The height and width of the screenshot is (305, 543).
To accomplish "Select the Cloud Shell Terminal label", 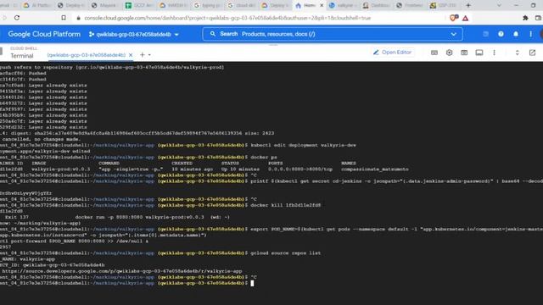I will pyautogui.click(x=22, y=56).
